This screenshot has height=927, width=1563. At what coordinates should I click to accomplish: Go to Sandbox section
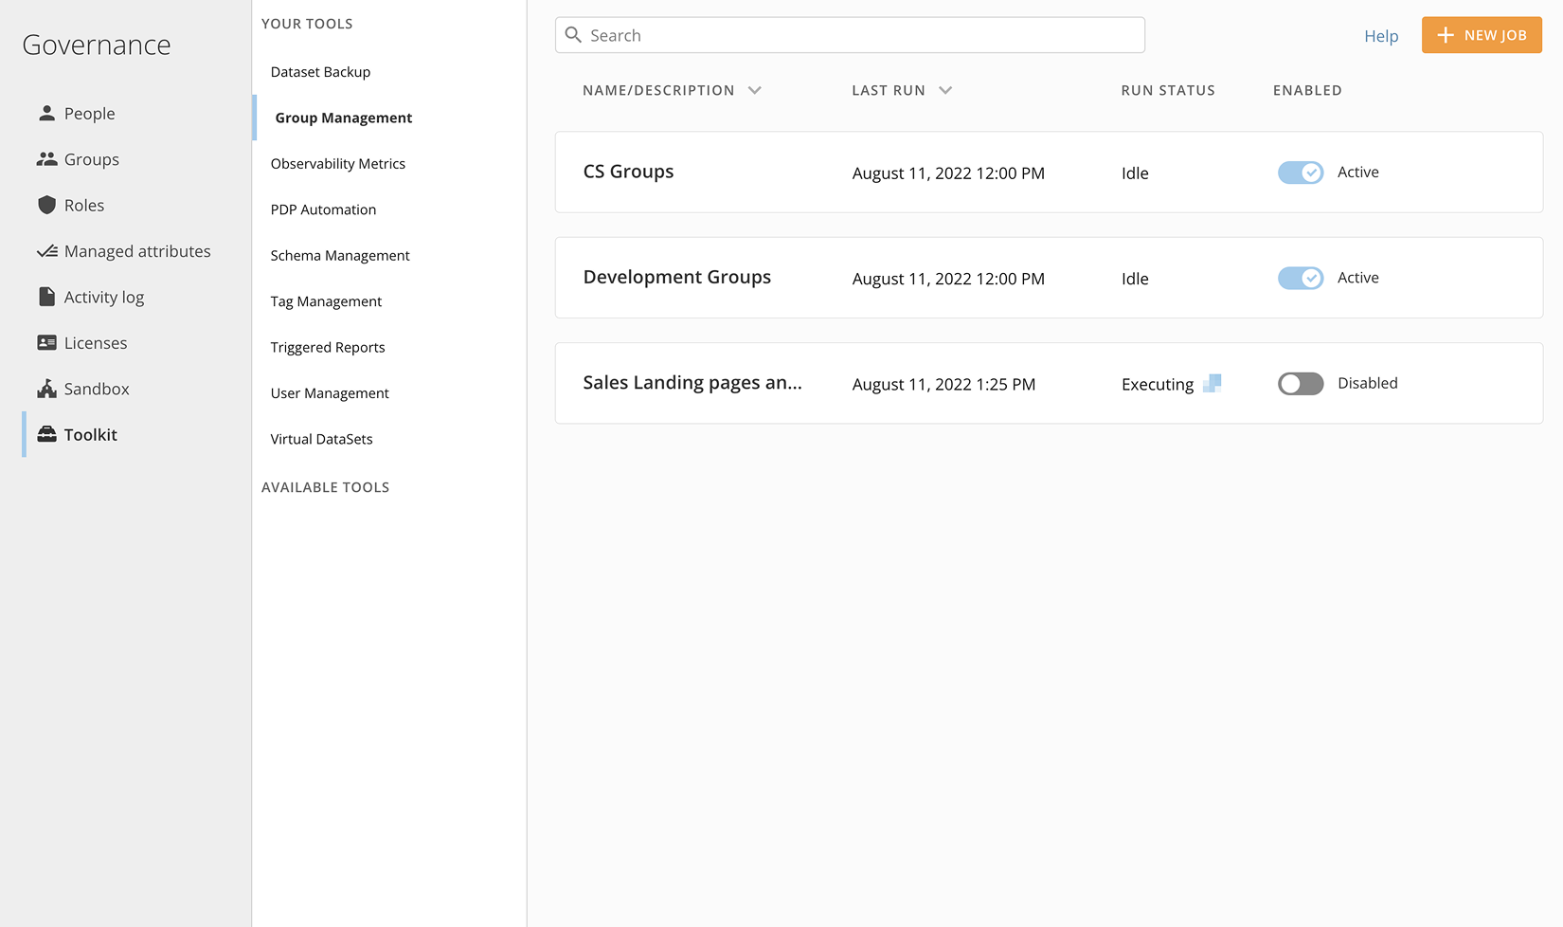pos(97,389)
